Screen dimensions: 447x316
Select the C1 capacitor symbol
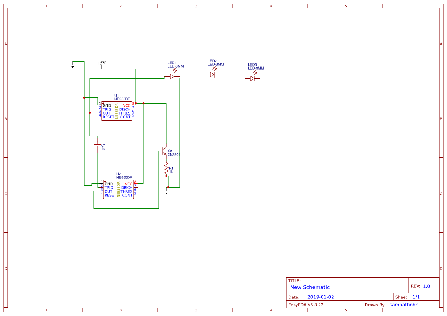(x=98, y=146)
